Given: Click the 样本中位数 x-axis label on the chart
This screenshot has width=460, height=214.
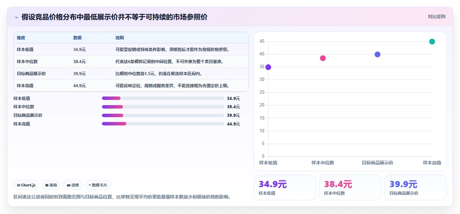Looking at the screenshot, I should pyautogui.click(x=323, y=163).
